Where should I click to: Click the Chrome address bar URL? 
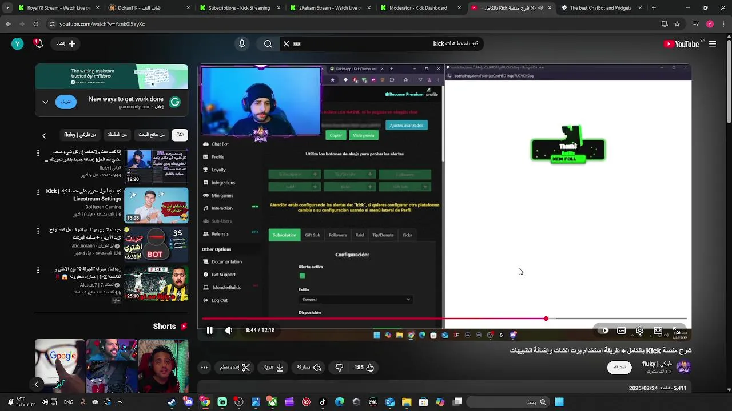102,24
